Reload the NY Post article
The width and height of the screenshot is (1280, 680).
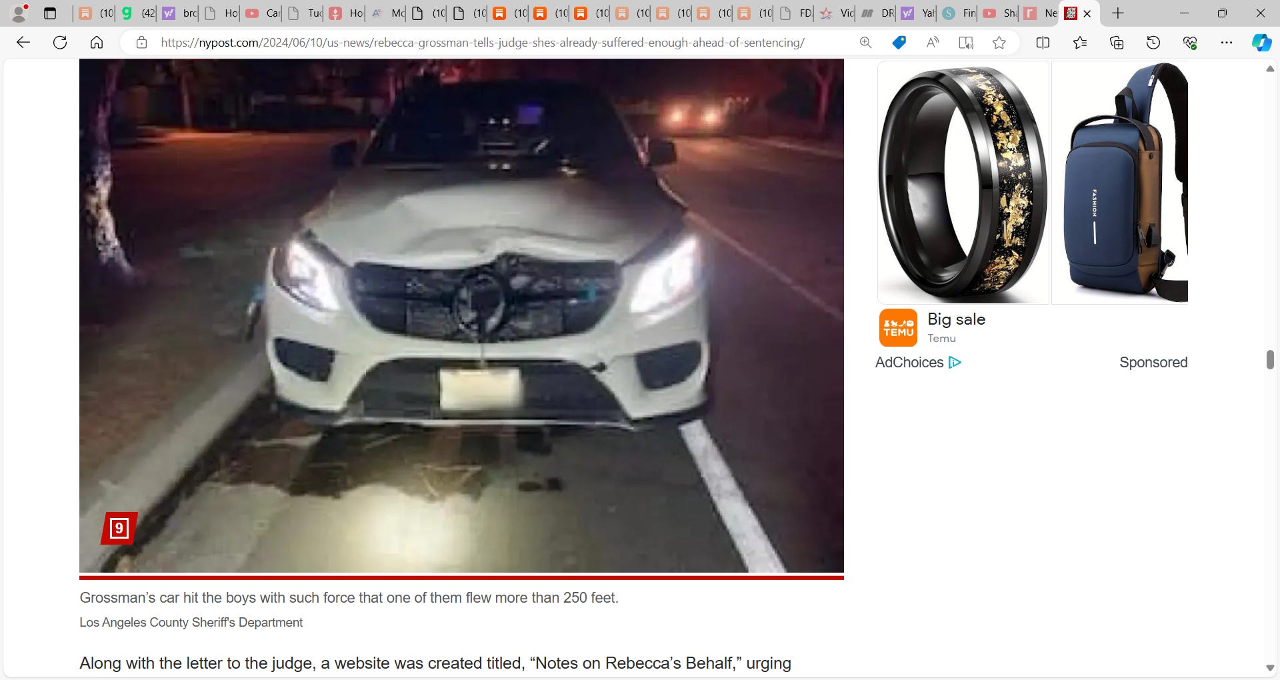coord(60,43)
